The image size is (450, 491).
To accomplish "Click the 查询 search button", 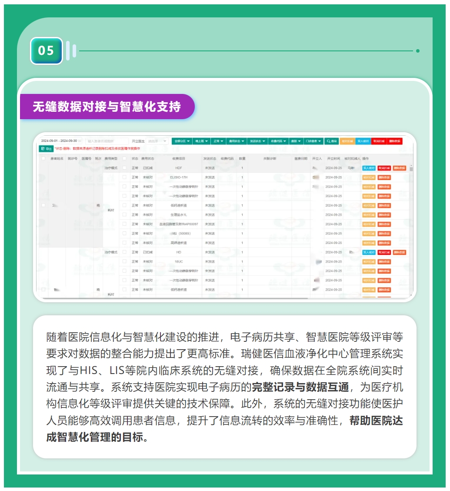I will (x=331, y=141).
